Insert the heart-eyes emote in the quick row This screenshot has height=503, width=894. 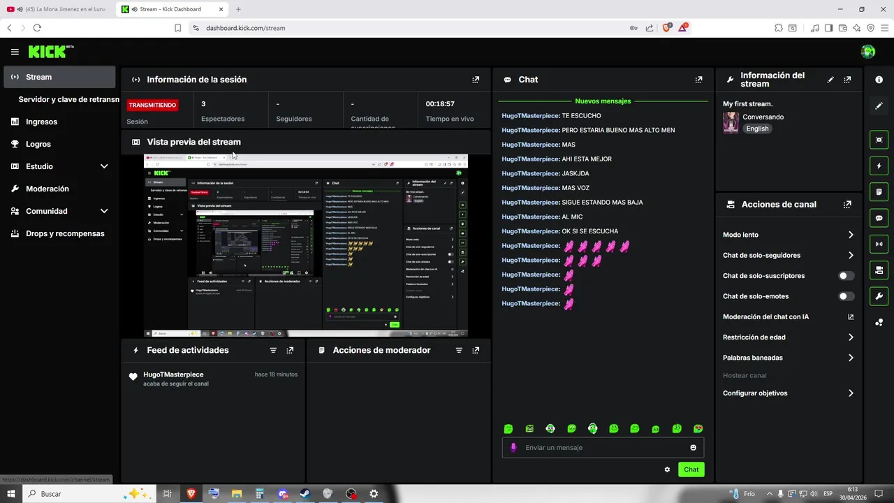coord(698,428)
